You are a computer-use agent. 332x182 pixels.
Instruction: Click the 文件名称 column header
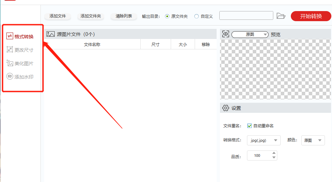[x=92, y=44]
